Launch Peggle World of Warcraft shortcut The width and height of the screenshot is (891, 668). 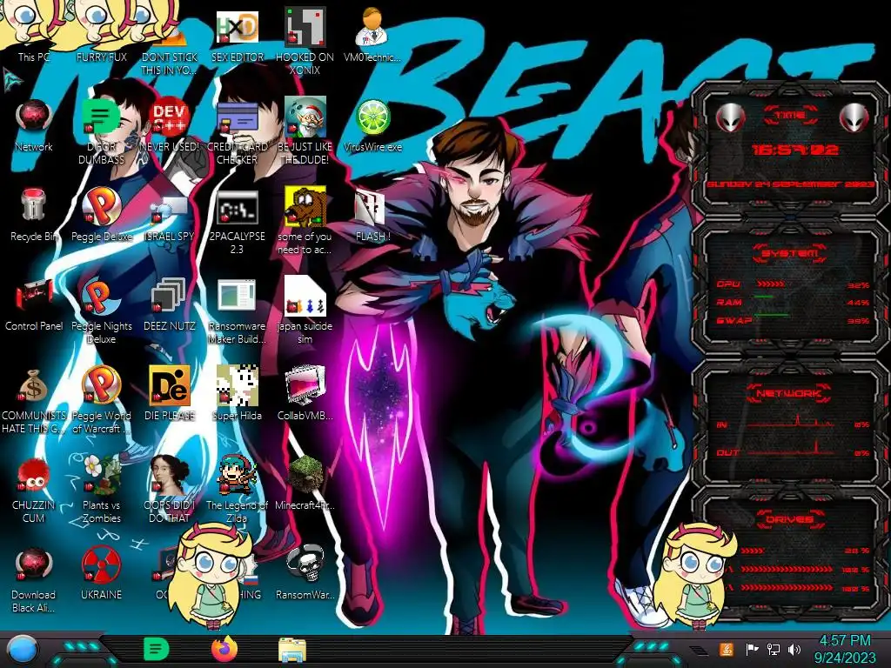pos(101,400)
